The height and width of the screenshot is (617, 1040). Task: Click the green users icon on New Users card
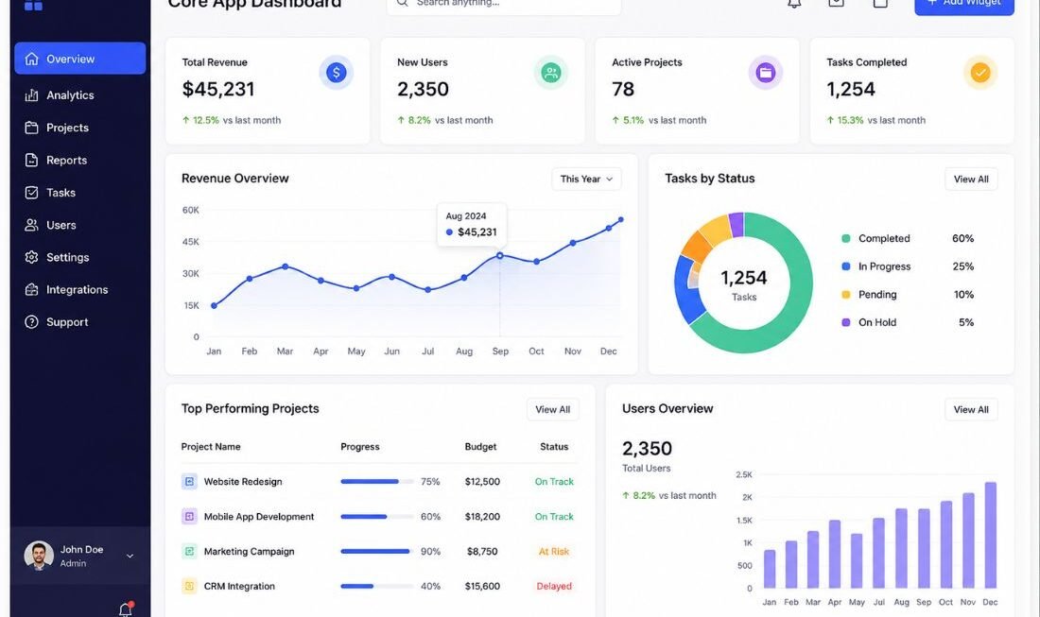pyautogui.click(x=550, y=72)
